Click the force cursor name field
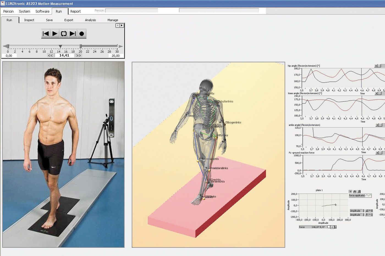Viewport: 385px width, 256px height. [305, 227]
